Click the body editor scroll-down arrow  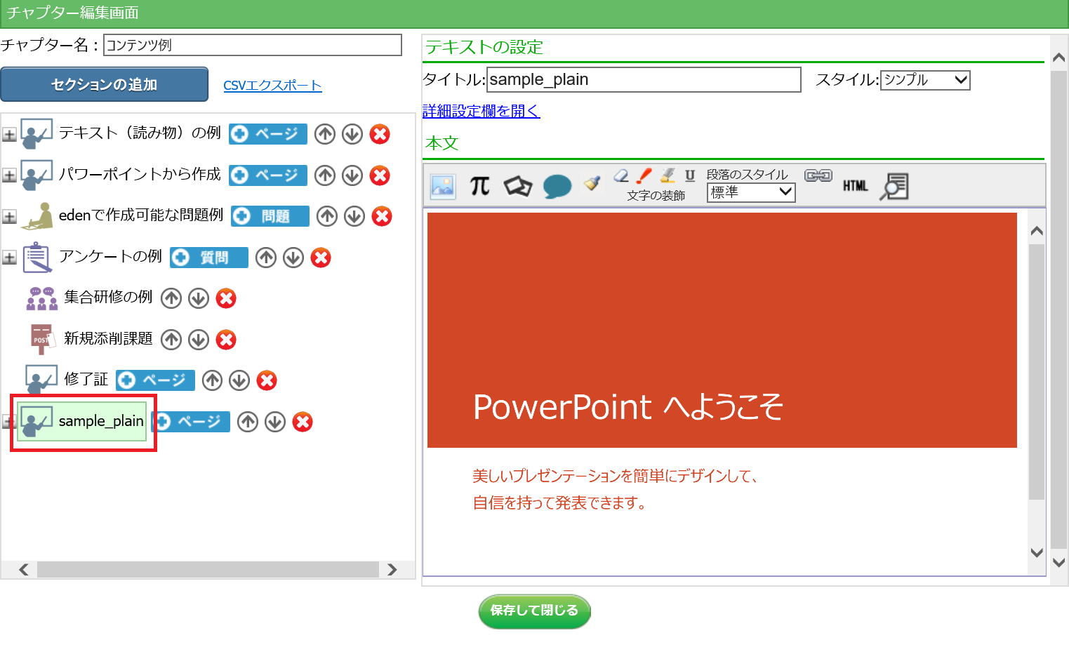pos(1037,552)
